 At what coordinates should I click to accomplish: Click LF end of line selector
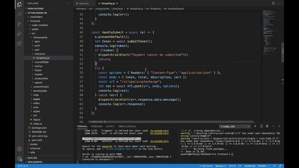(x=240, y=166)
